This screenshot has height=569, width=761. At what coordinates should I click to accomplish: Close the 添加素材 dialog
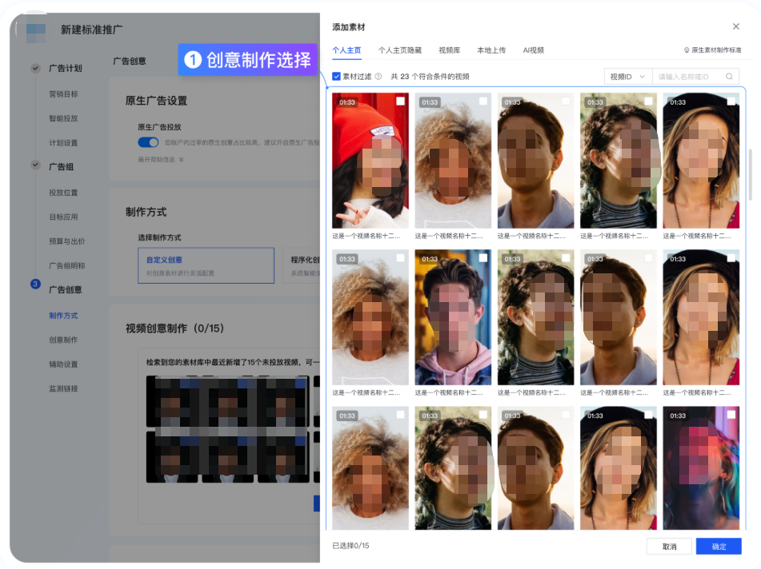(x=736, y=27)
